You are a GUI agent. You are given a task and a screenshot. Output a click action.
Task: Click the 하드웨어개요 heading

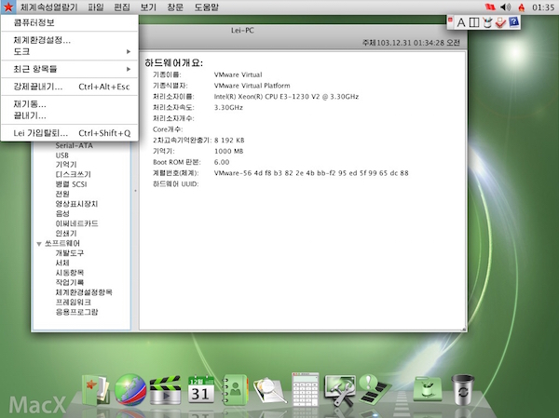[x=173, y=63]
